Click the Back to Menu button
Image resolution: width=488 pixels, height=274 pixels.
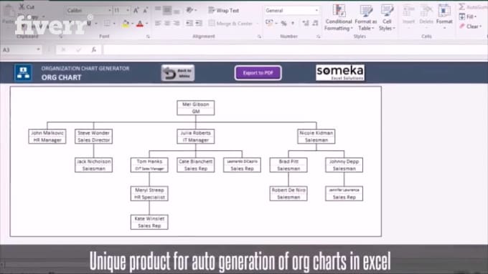click(178, 73)
